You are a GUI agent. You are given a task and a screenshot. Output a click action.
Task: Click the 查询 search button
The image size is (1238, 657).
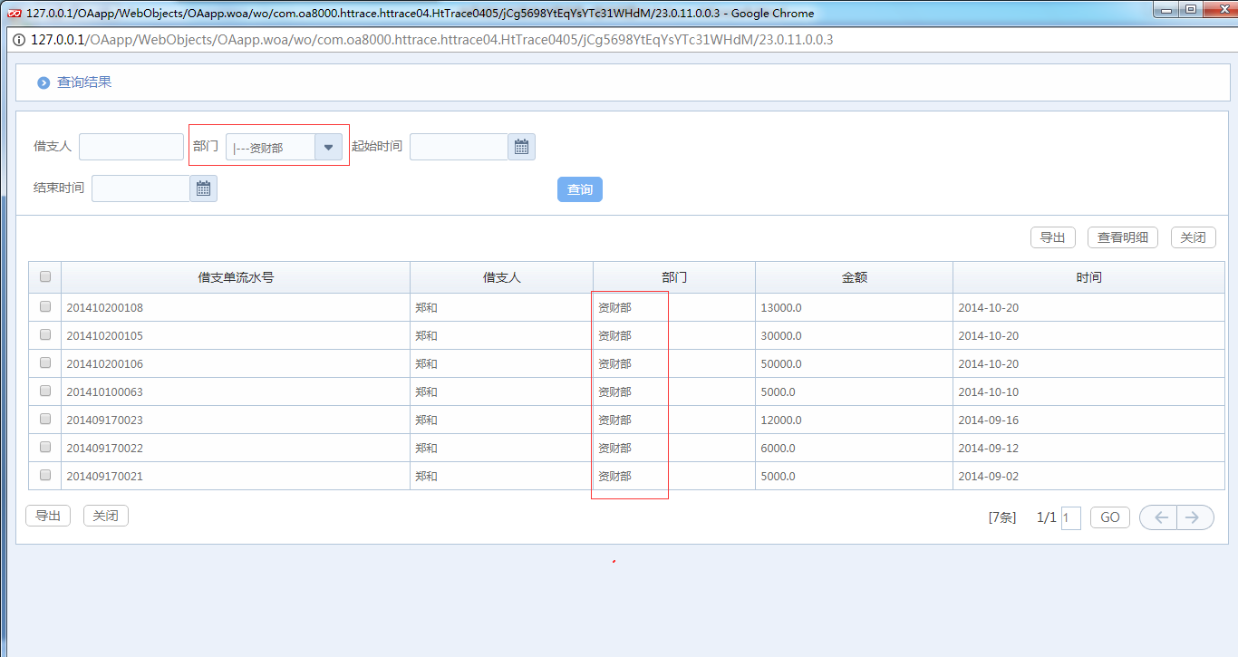coord(579,189)
